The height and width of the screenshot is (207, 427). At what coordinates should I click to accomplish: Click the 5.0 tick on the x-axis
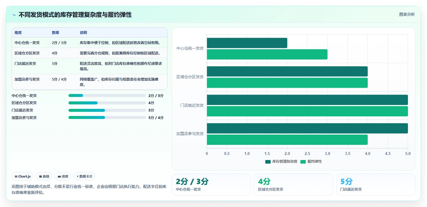(408, 154)
